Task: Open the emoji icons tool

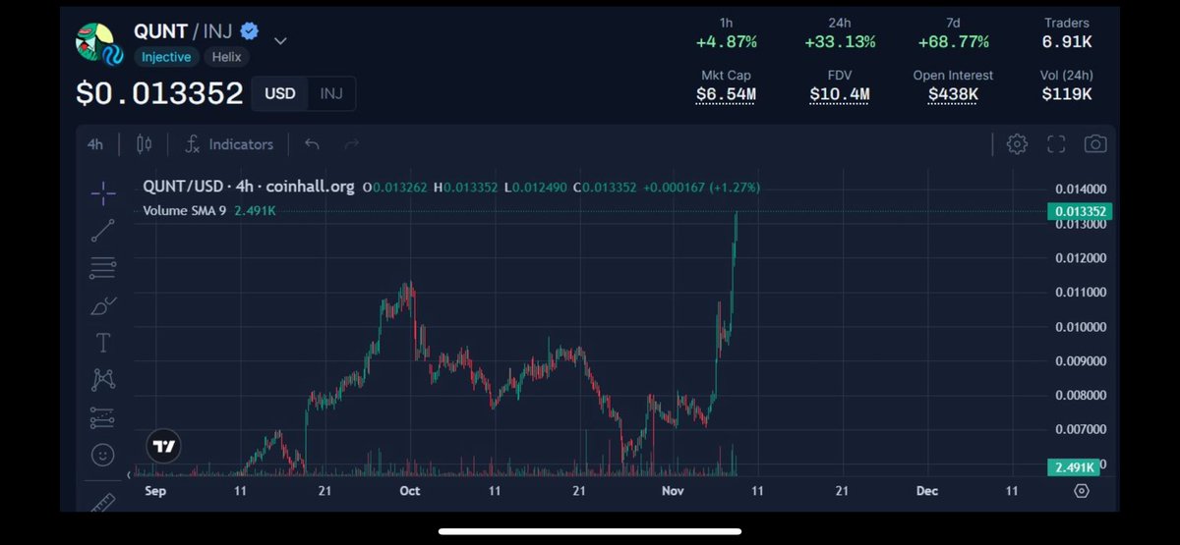Action: coord(103,455)
